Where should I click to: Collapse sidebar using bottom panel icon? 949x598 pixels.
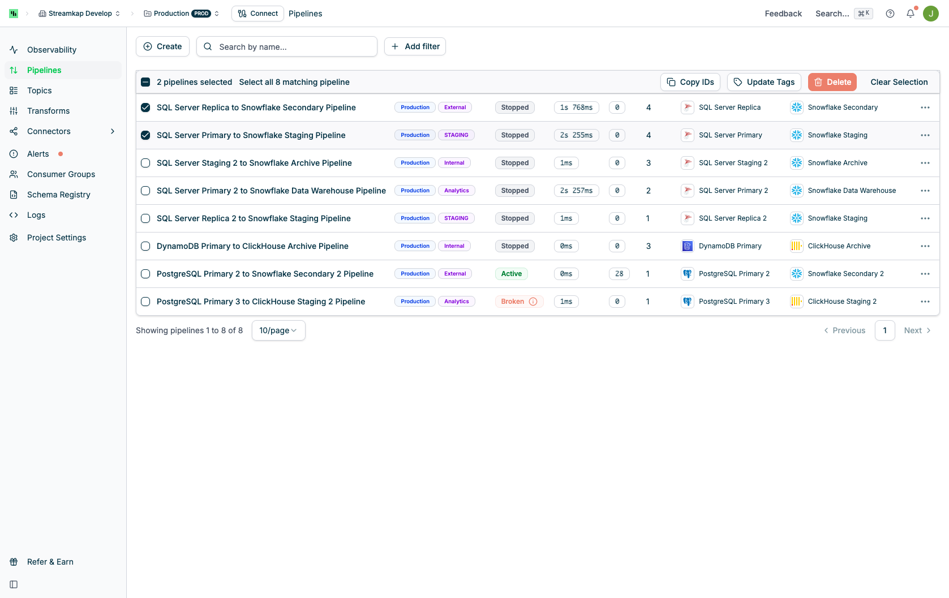click(x=14, y=584)
